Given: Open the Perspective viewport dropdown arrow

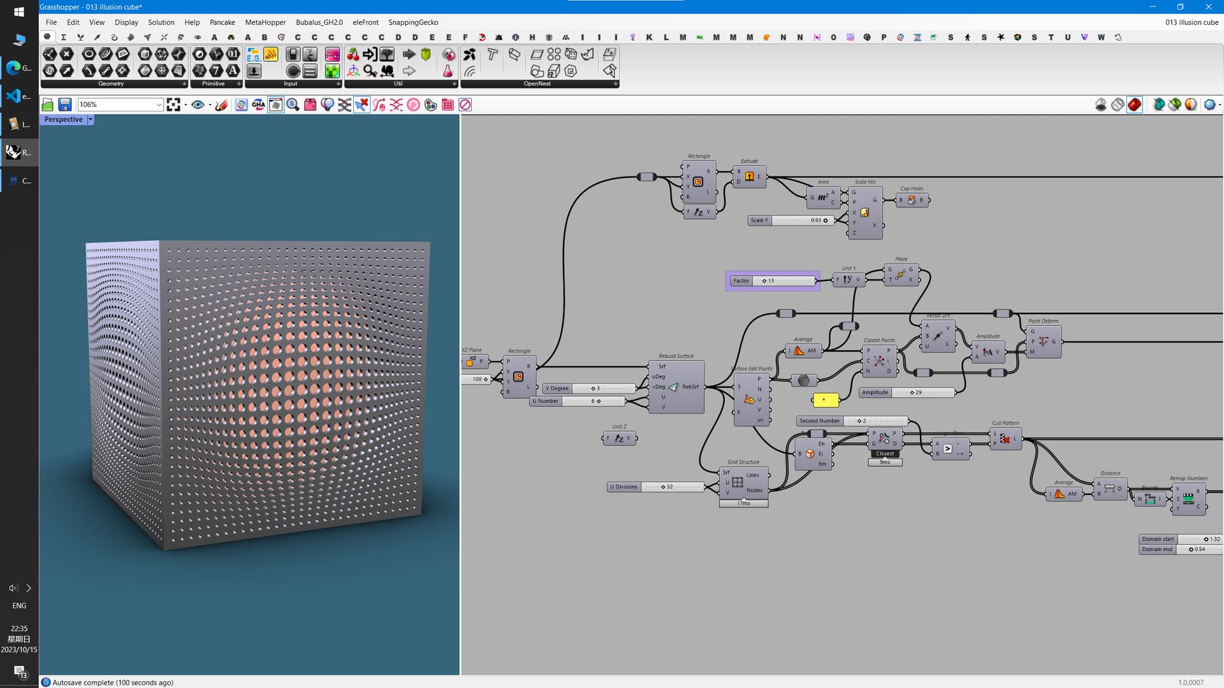Looking at the screenshot, I should click(x=91, y=119).
